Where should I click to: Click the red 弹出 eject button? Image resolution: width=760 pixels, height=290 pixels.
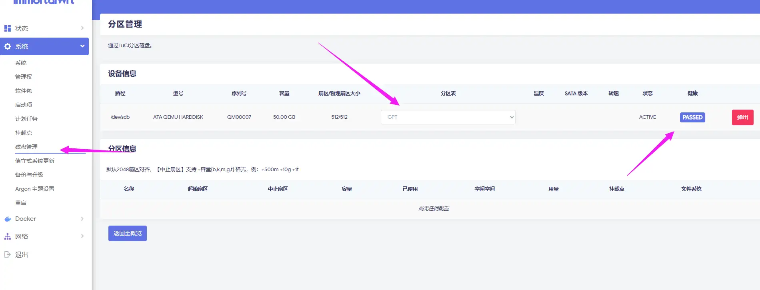coord(743,117)
